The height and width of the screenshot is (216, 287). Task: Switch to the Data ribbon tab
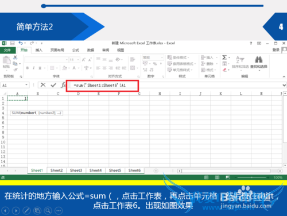click(91, 50)
